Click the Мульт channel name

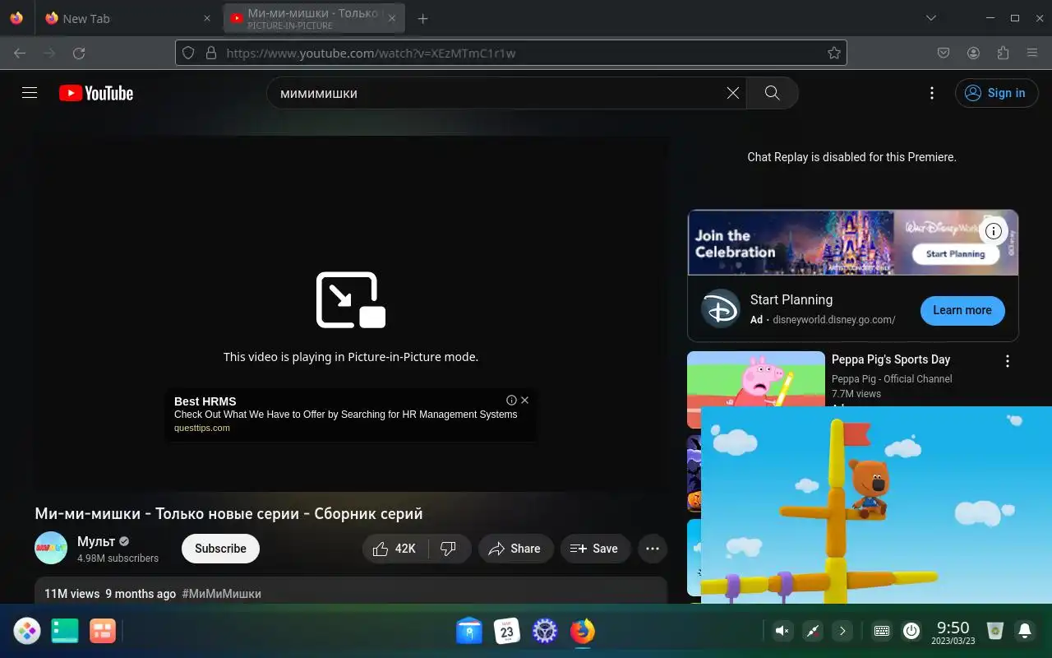tap(96, 541)
